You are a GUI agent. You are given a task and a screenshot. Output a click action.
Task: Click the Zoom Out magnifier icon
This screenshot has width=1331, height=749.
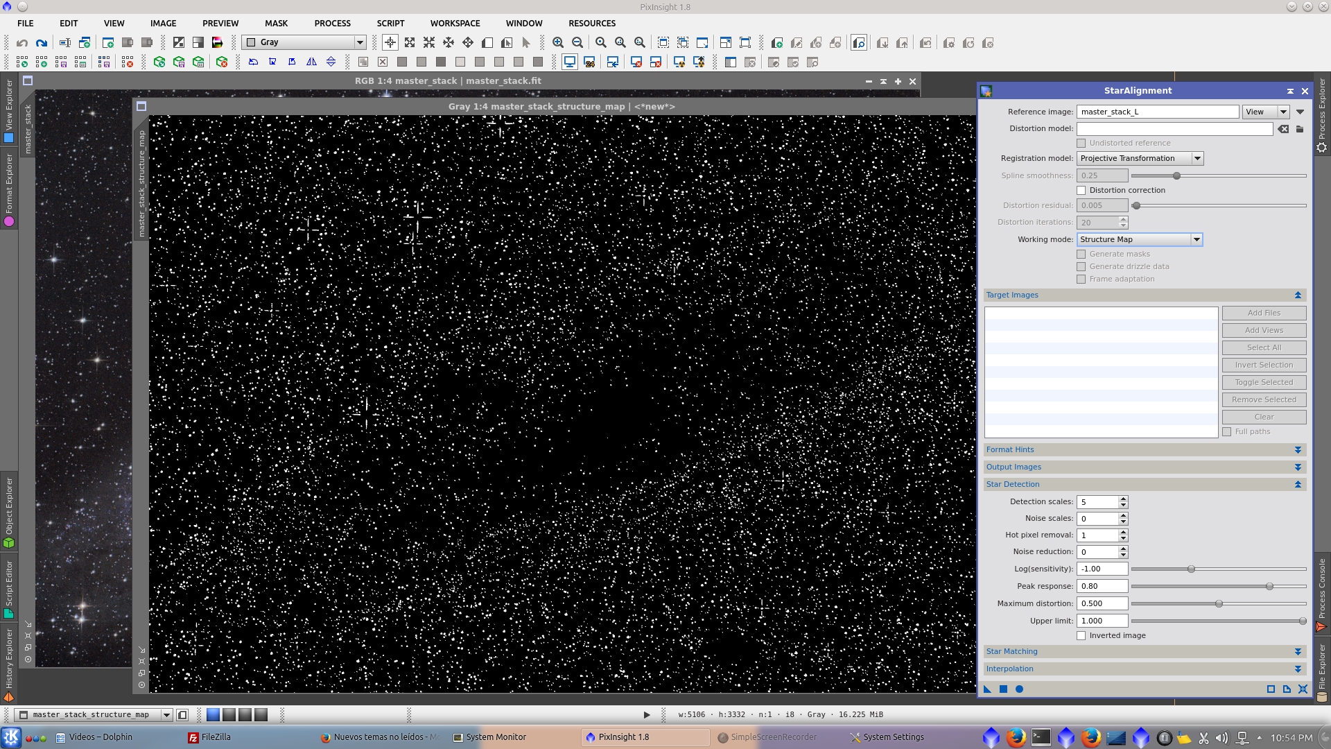pyautogui.click(x=577, y=43)
